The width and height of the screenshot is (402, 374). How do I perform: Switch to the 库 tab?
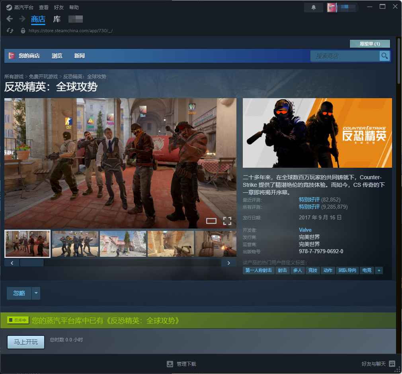tap(57, 19)
